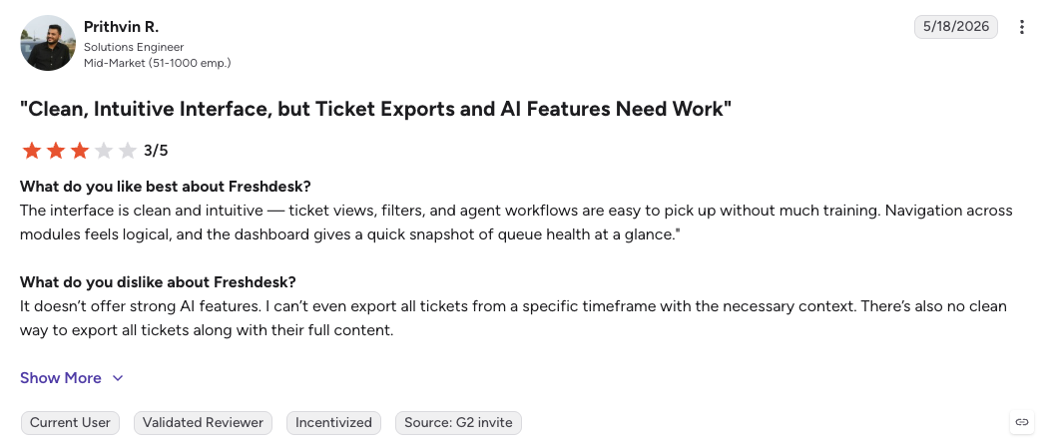
Task: Click the first filled orange star
Action: click(x=32, y=151)
